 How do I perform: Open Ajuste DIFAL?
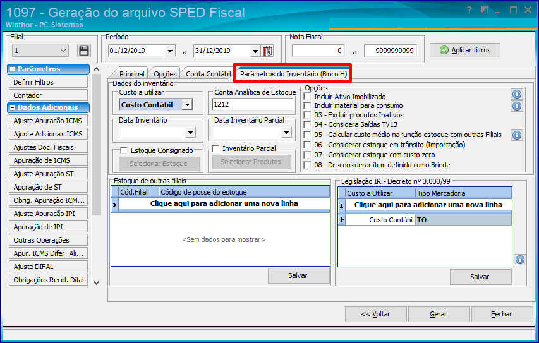pyautogui.click(x=48, y=267)
